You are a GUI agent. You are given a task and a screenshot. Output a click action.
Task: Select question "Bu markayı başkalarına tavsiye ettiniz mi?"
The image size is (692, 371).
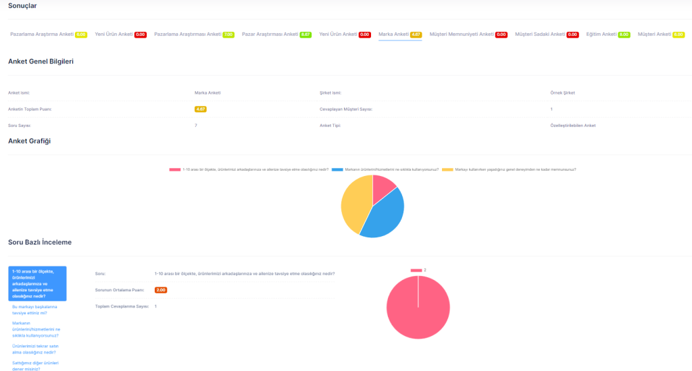[x=34, y=310]
